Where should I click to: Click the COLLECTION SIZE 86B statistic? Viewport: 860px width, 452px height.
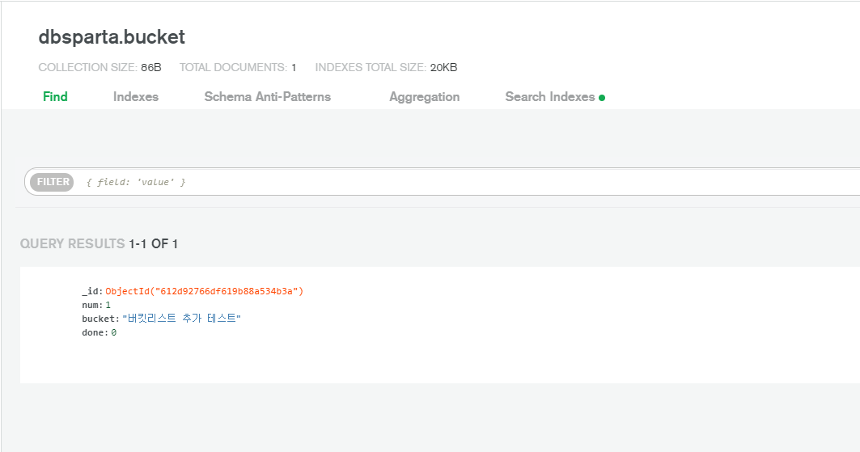tap(100, 67)
